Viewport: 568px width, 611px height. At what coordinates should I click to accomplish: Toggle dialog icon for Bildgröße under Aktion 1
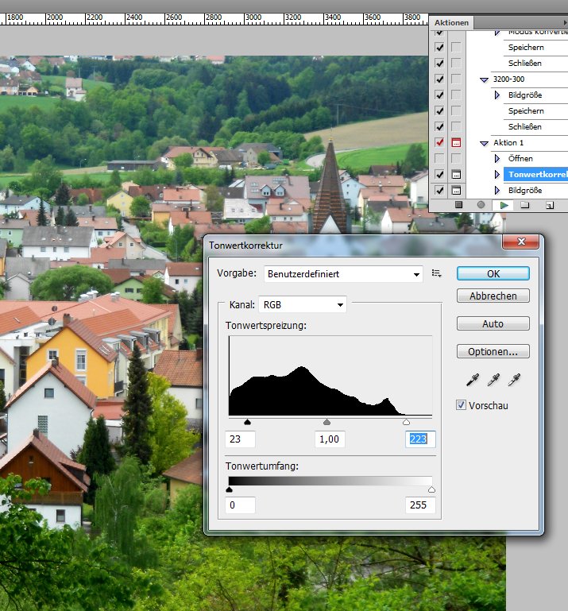click(x=456, y=190)
